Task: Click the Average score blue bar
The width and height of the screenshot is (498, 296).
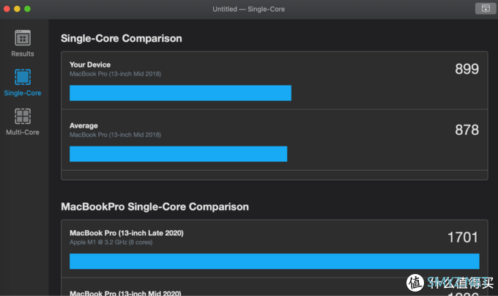Action: [x=178, y=154]
